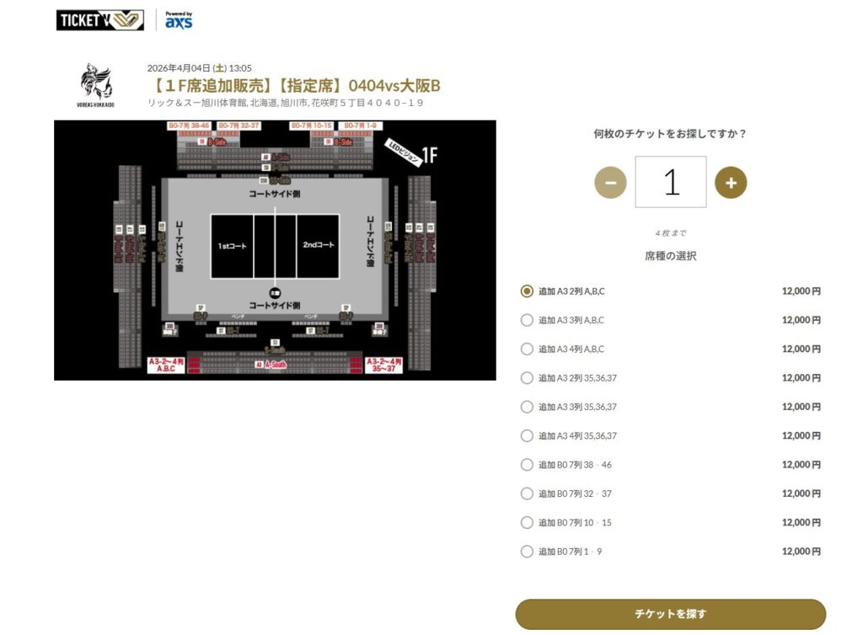Select 追加 A3 4列 A,B,C radio button

[x=527, y=350]
